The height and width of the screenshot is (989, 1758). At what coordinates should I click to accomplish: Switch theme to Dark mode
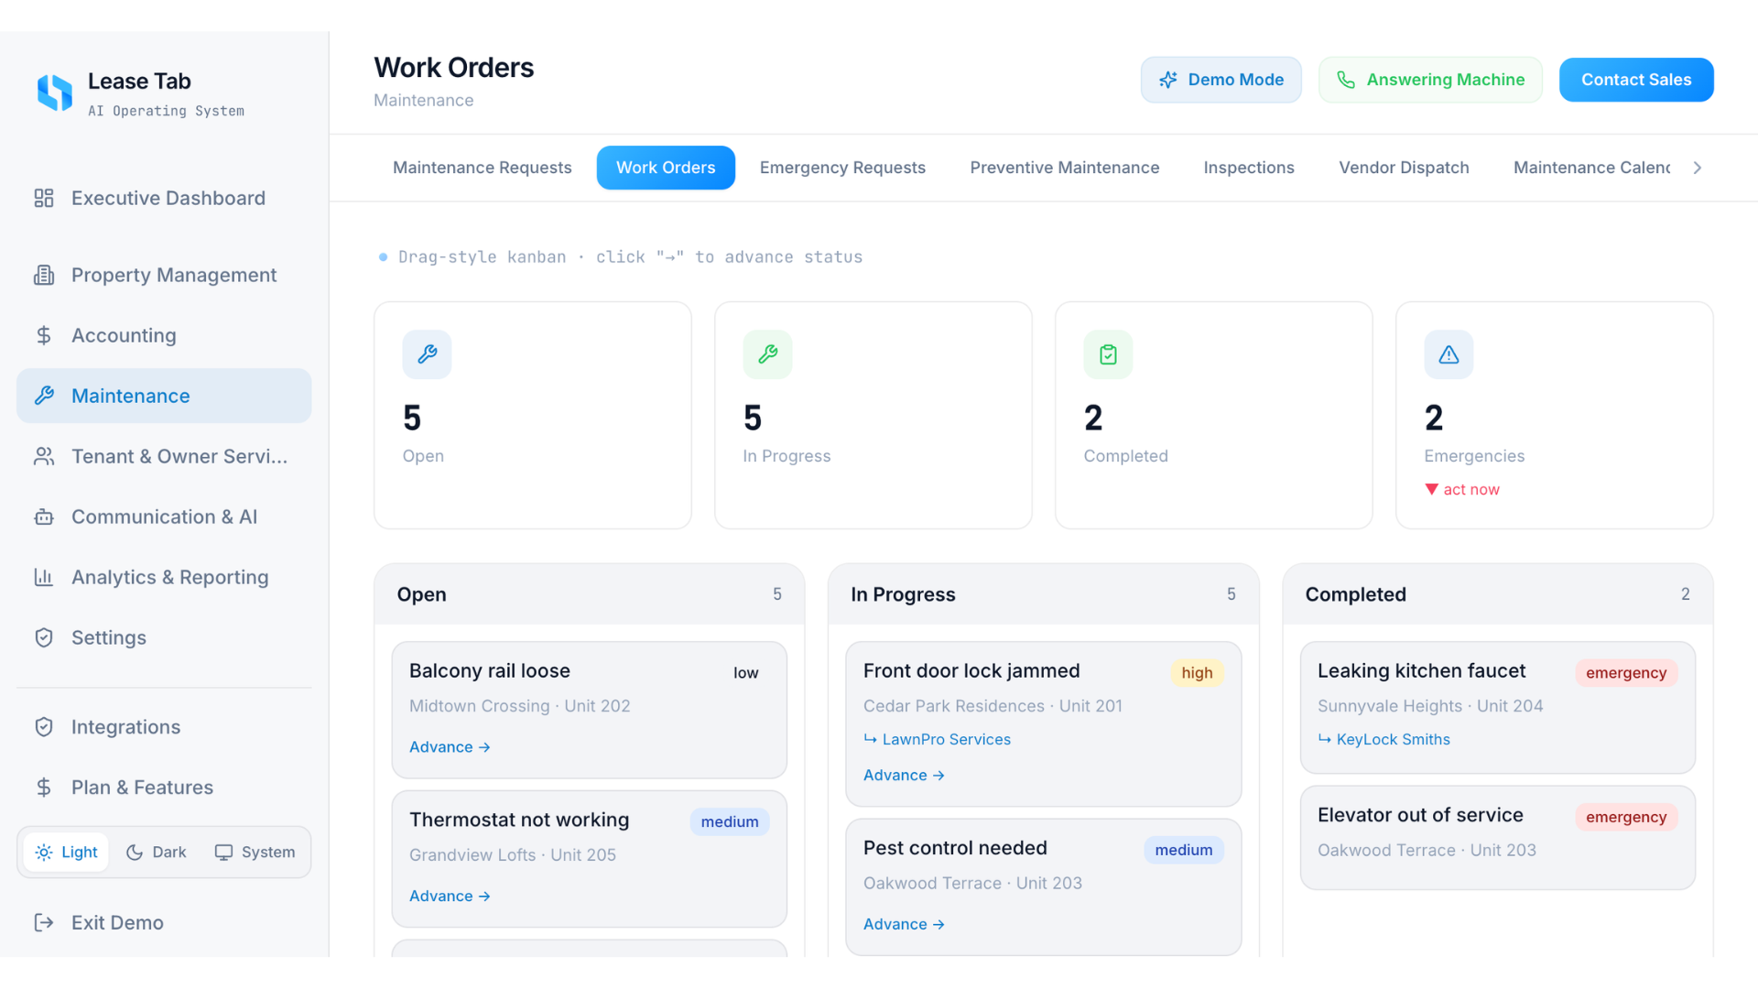coord(156,853)
